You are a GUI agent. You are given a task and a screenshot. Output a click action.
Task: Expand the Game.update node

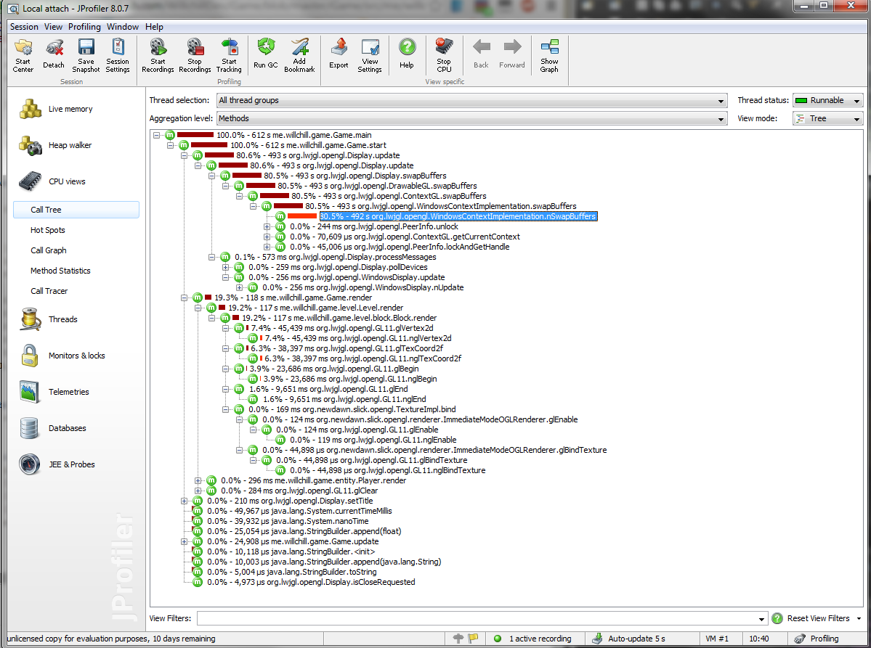tap(185, 541)
